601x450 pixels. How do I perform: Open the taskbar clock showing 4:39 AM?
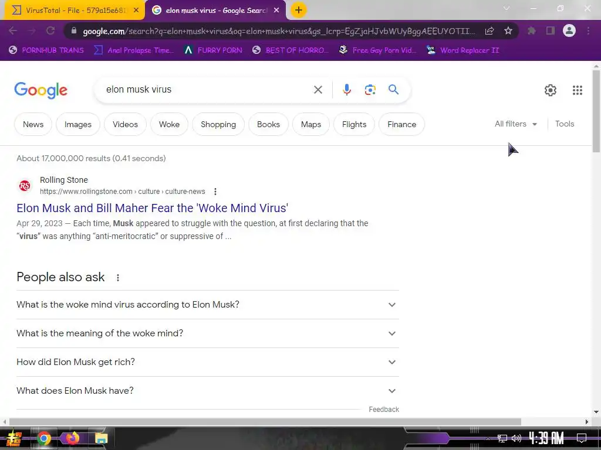pos(546,438)
